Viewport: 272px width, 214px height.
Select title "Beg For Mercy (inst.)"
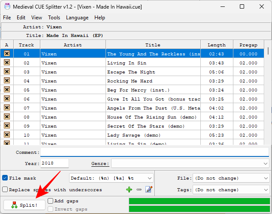pyautogui.click(x=138, y=90)
